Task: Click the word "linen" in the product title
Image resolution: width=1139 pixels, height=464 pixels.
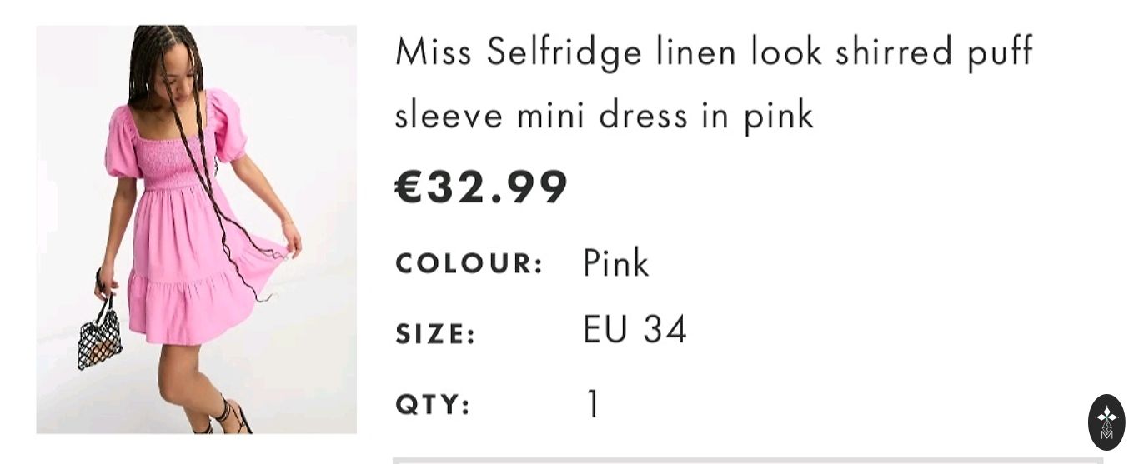Action: click(x=695, y=52)
